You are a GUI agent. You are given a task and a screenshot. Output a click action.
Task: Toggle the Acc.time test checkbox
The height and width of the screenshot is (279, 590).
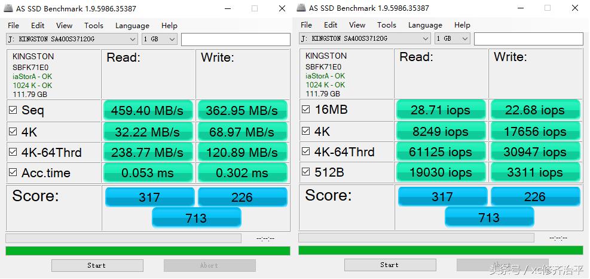pos(13,173)
